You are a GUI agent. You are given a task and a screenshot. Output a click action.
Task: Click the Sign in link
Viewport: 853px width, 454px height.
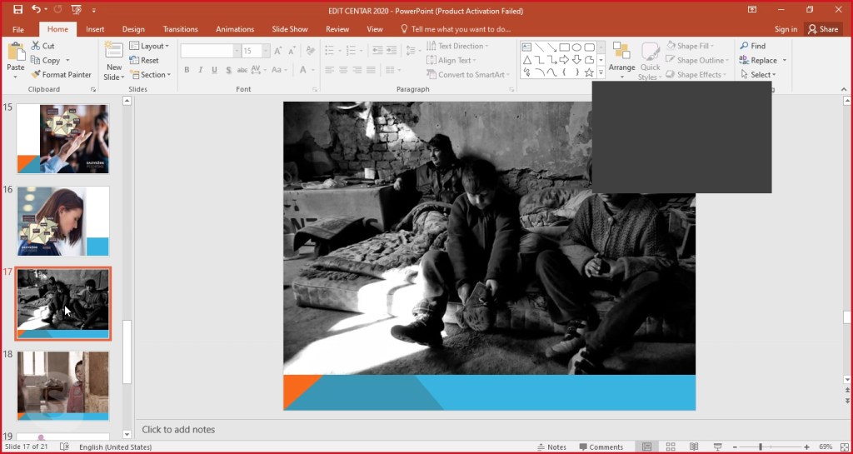point(786,29)
